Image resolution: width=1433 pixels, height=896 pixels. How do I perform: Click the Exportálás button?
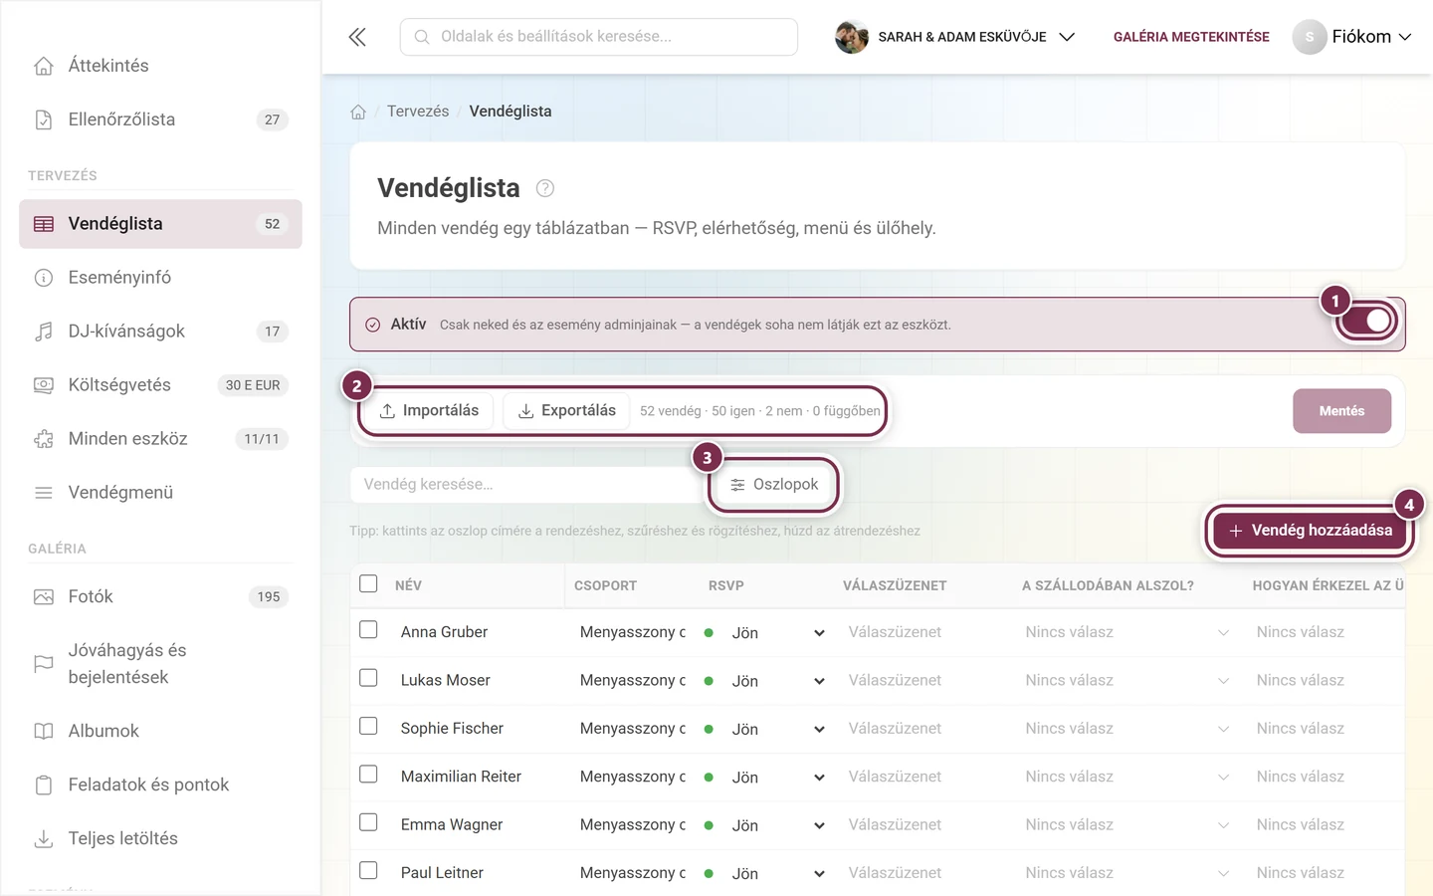coord(567,411)
